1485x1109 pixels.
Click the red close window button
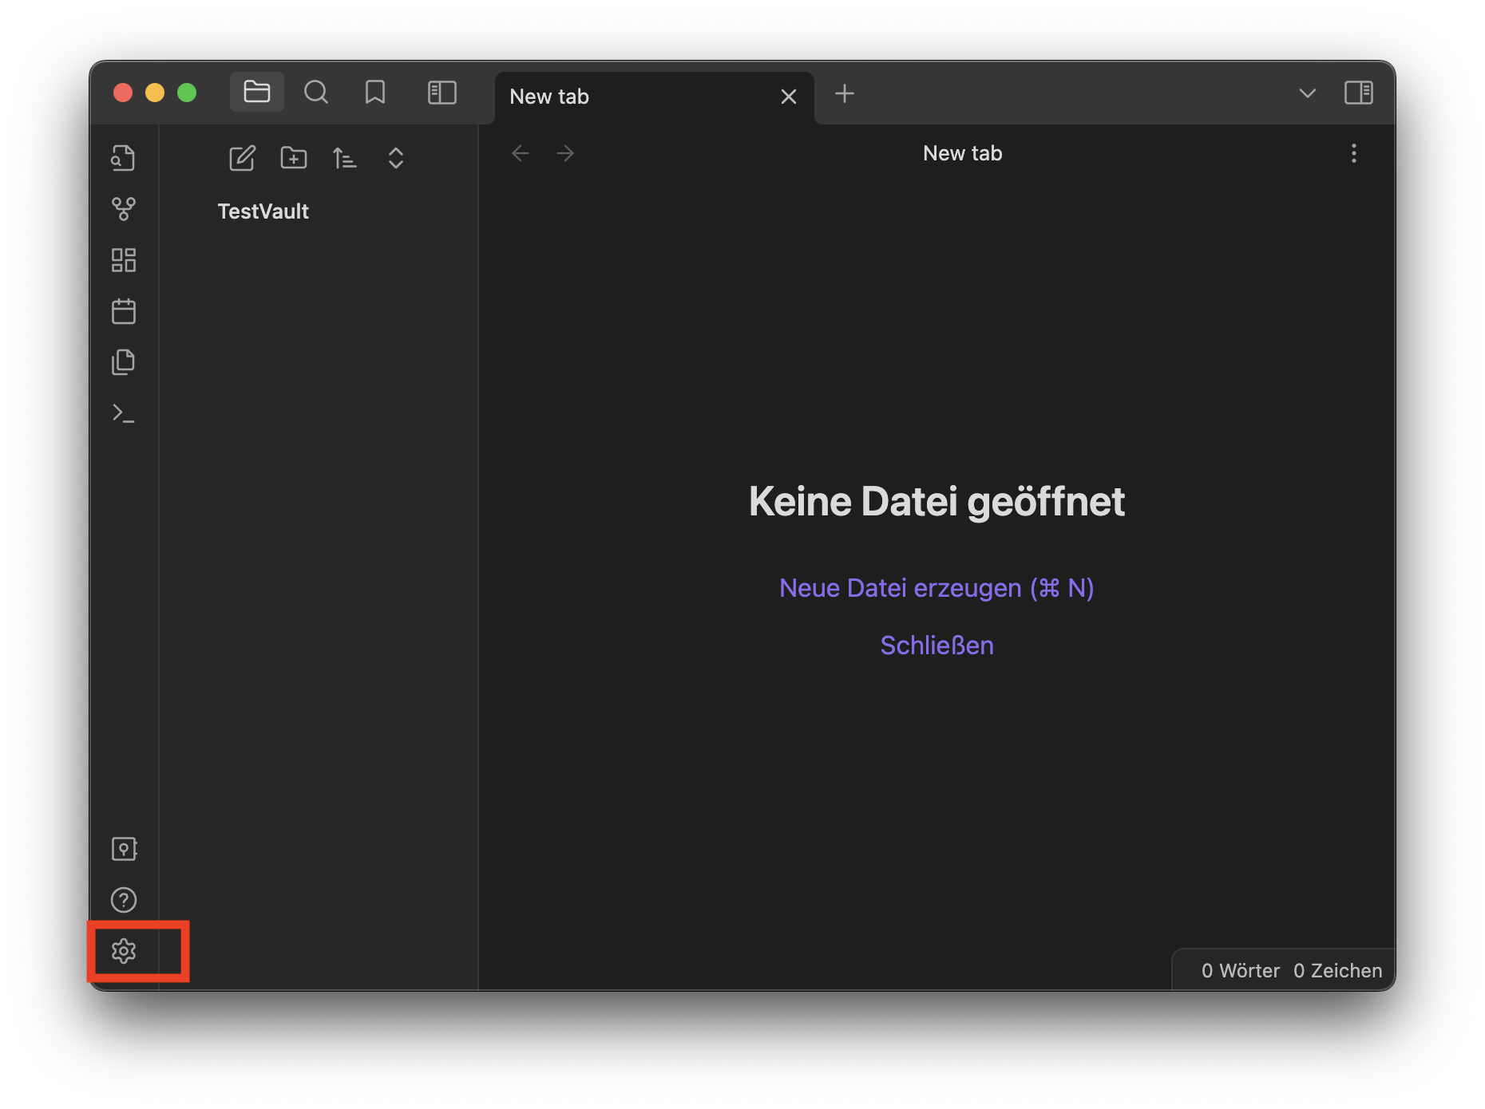123,93
